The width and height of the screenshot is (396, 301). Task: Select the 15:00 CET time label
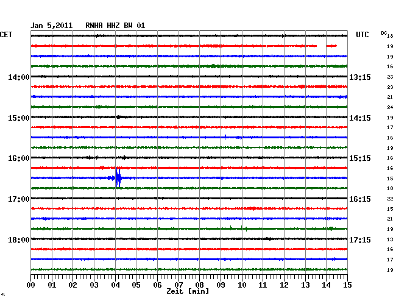(19, 118)
